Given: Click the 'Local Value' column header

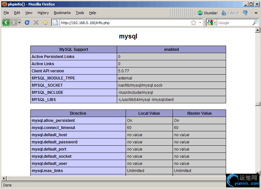Looking at the screenshot, I should [149, 113].
